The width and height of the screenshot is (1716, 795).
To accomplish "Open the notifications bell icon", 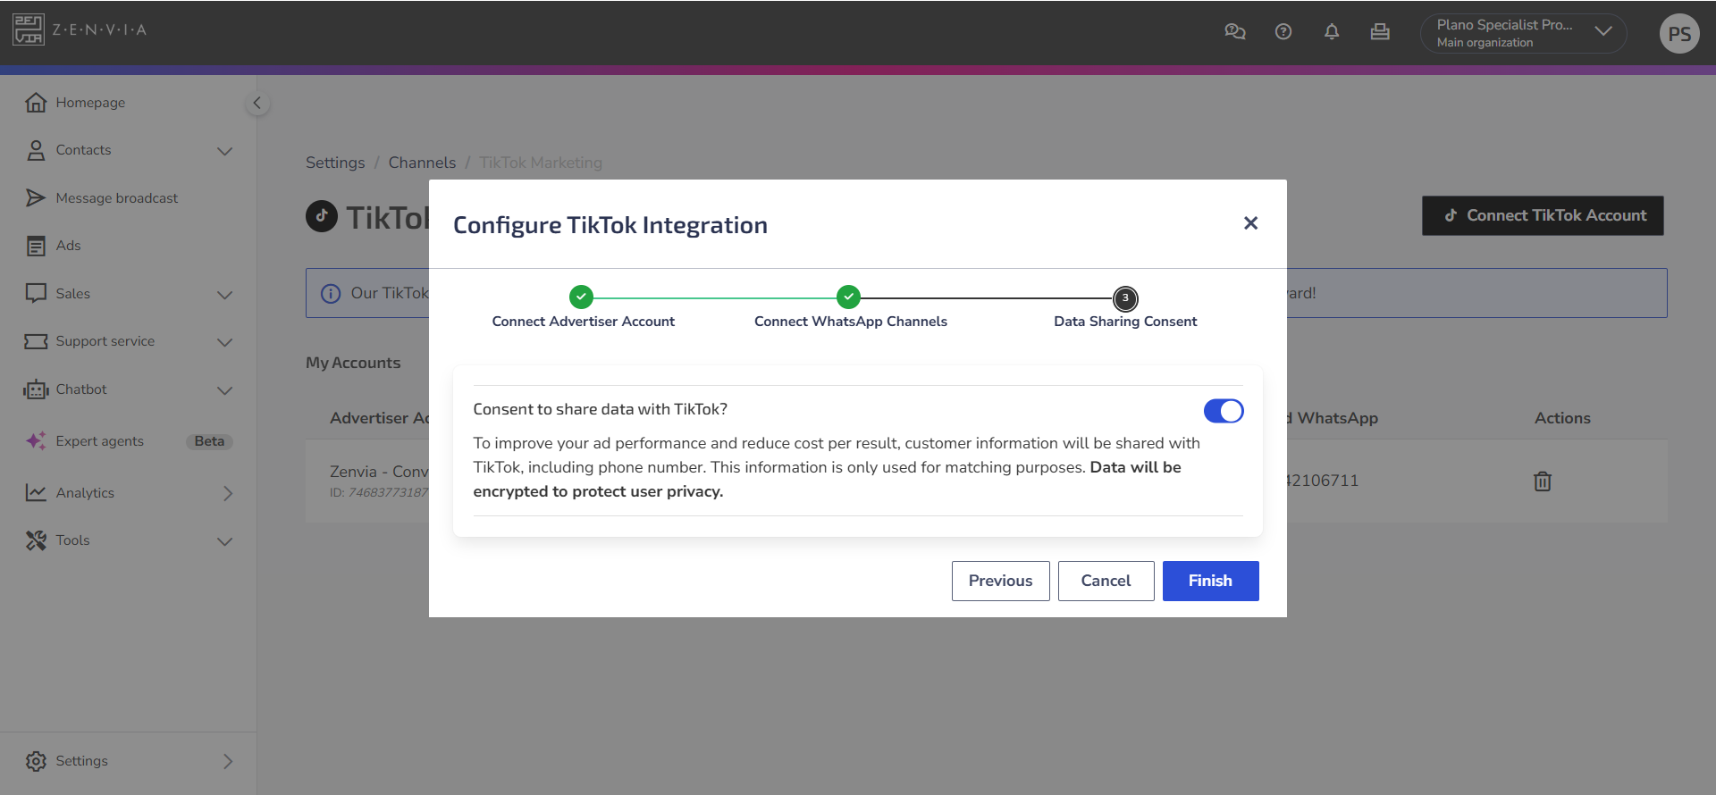I will coord(1332,31).
